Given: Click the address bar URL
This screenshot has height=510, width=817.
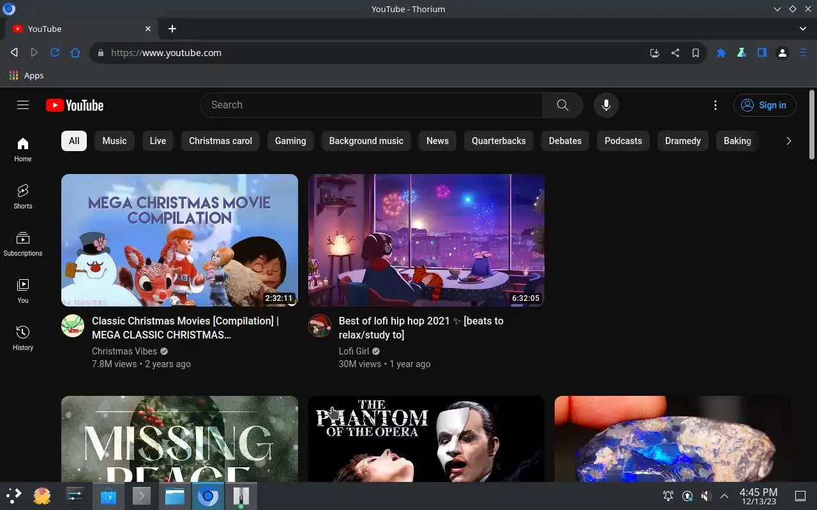Looking at the screenshot, I should click(x=166, y=53).
